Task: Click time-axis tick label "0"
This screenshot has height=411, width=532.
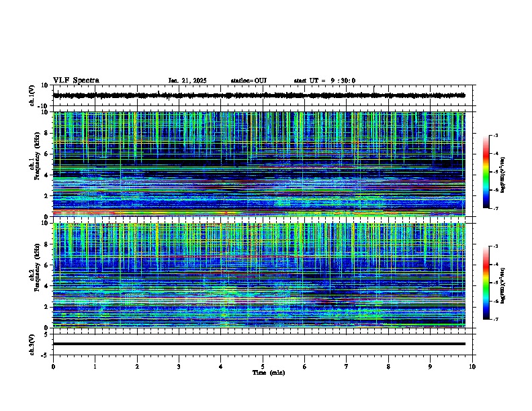Action: point(53,367)
